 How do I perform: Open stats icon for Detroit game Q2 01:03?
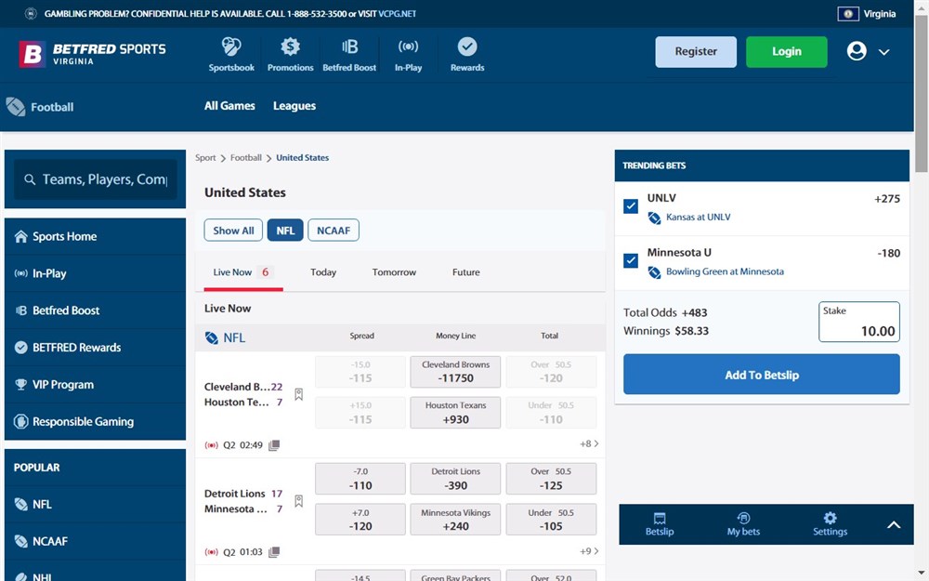274,552
